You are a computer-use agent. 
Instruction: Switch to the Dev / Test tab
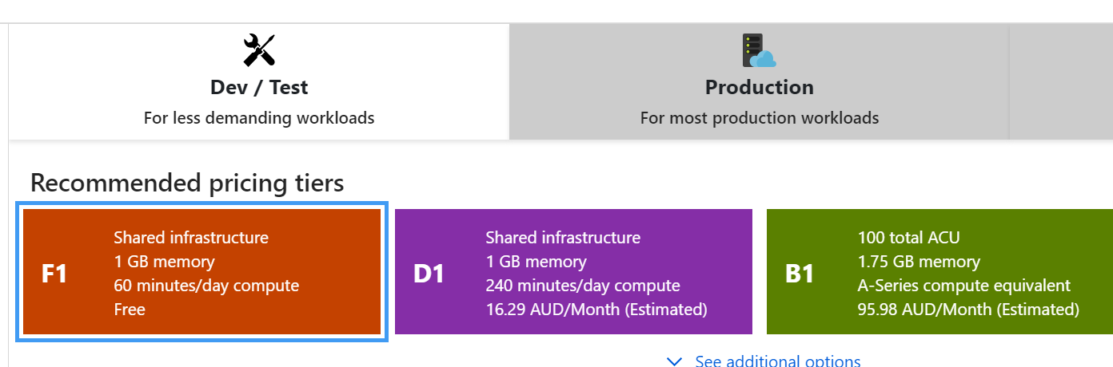[x=259, y=87]
